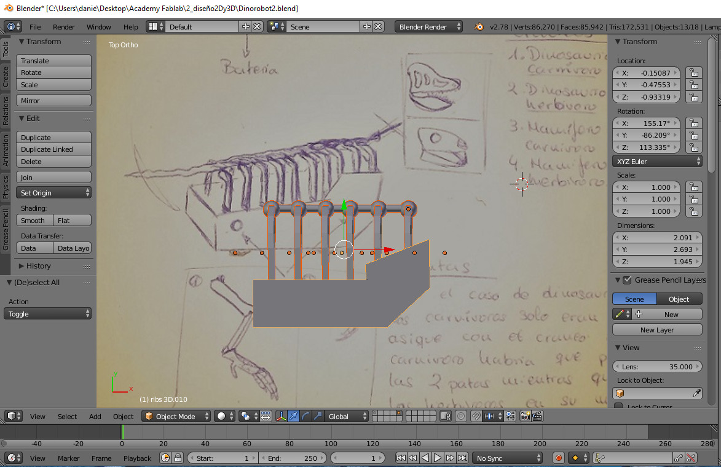The width and height of the screenshot is (721, 467).
Task: Open viewport shading mode selector
Action: click(225, 416)
